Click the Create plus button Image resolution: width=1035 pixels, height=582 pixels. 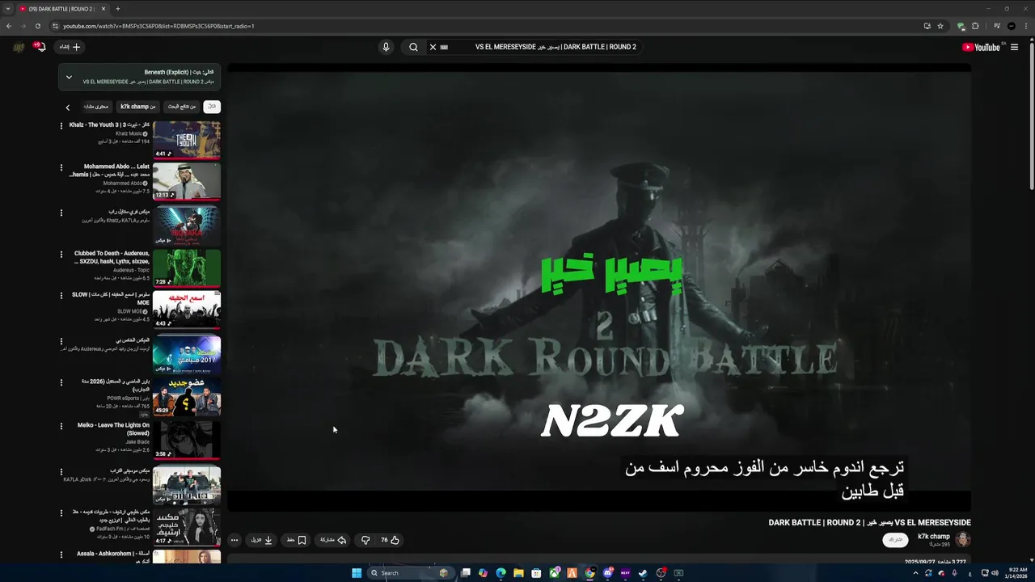tap(70, 47)
